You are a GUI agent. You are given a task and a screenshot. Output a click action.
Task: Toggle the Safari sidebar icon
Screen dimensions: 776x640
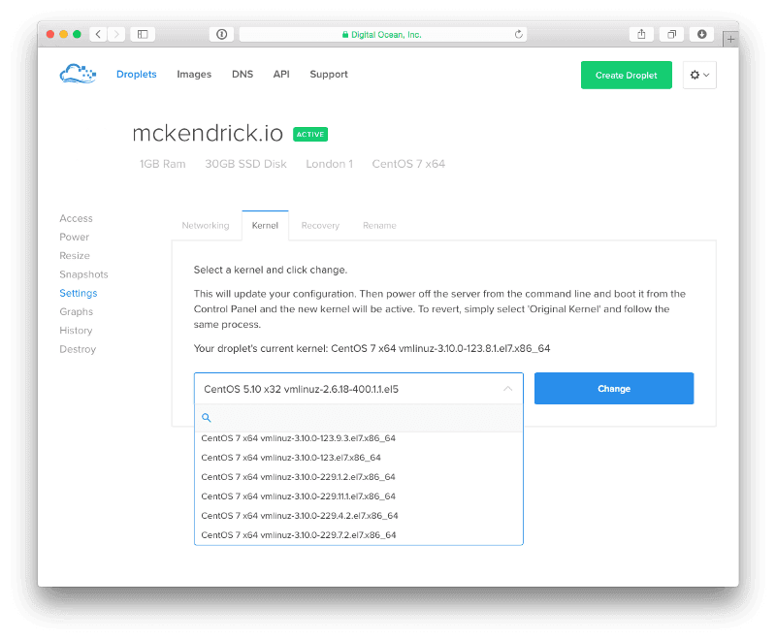click(x=143, y=34)
